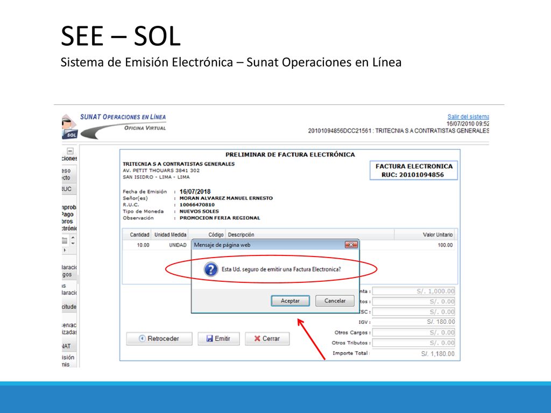Select the 100.00 unit value cell
The image size is (551, 413).
(445, 245)
